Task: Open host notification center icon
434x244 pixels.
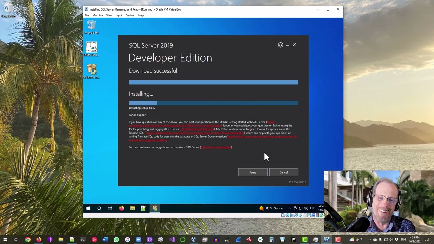Action: [427, 240]
